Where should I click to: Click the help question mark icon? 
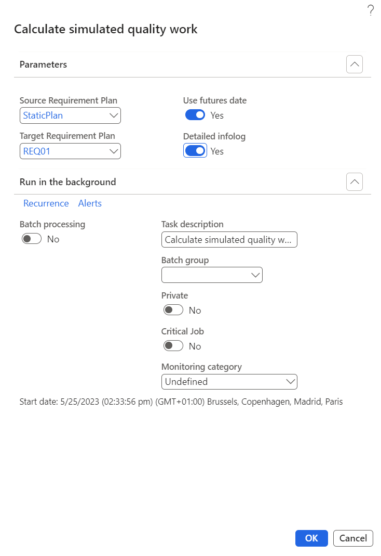pos(371,10)
